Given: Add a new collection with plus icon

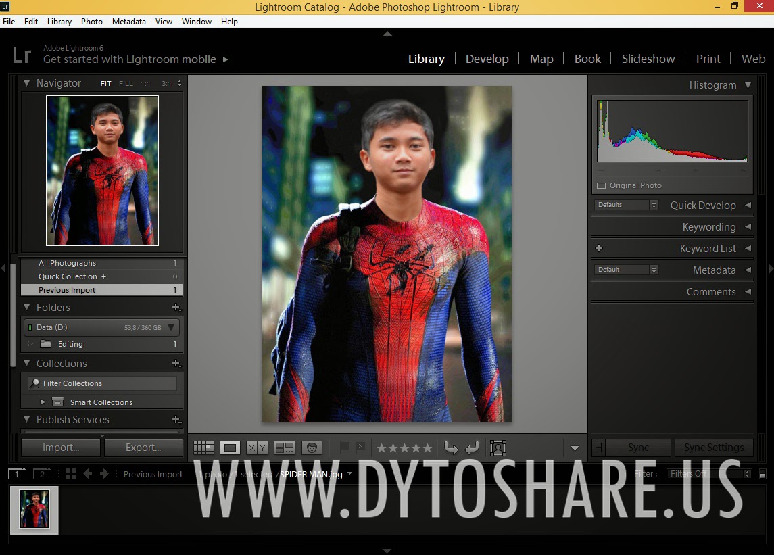Looking at the screenshot, I should [x=176, y=364].
